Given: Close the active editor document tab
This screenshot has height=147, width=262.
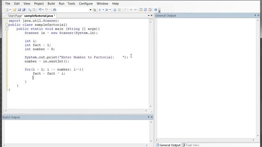Looking at the screenshot, I should 151,16.
